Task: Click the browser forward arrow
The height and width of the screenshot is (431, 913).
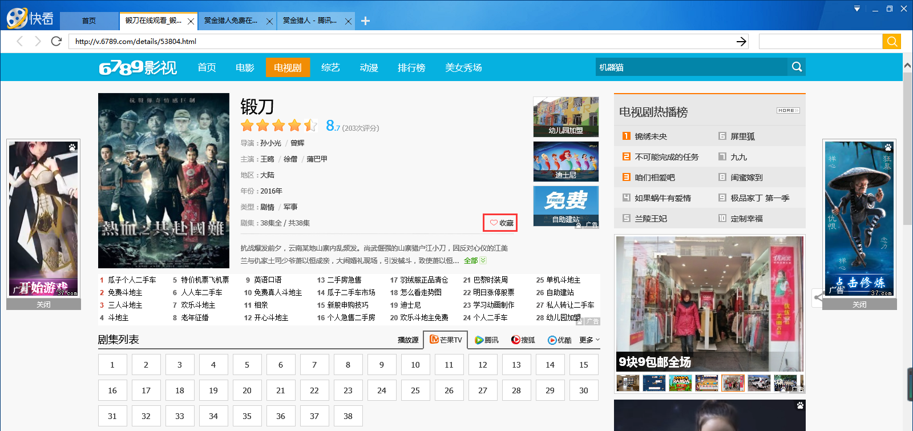Action: click(38, 41)
